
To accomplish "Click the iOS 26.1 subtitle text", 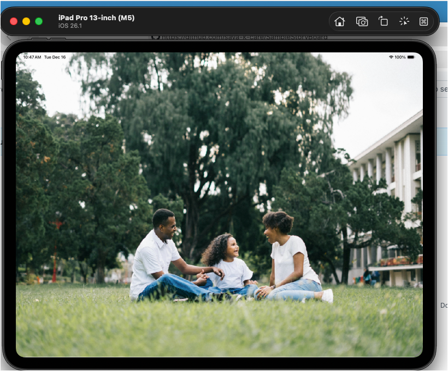I will [x=70, y=26].
